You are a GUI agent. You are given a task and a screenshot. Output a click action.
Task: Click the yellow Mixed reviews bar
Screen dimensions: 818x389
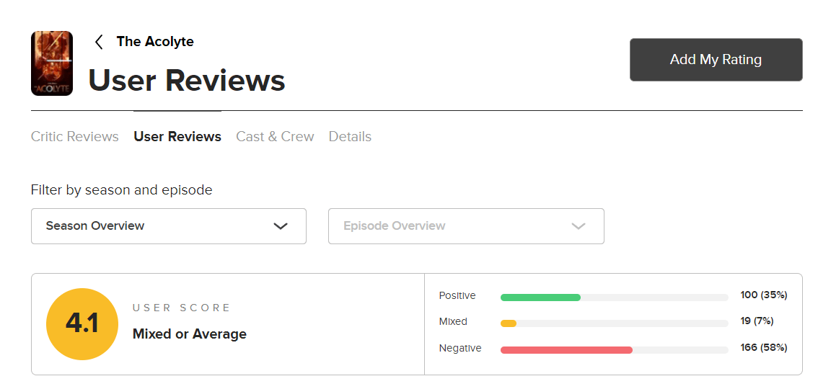(509, 323)
